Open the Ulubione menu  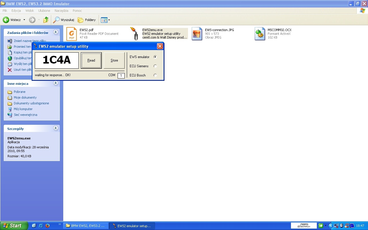tap(44, 11)
